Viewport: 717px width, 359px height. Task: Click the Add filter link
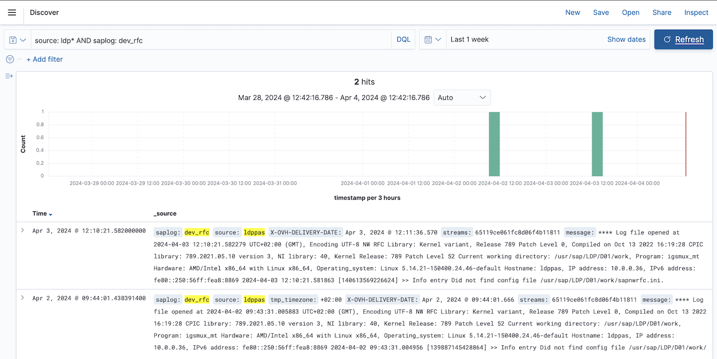click(x=45, y=59)
